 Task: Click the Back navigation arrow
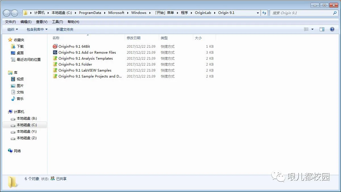pos(7,13)
